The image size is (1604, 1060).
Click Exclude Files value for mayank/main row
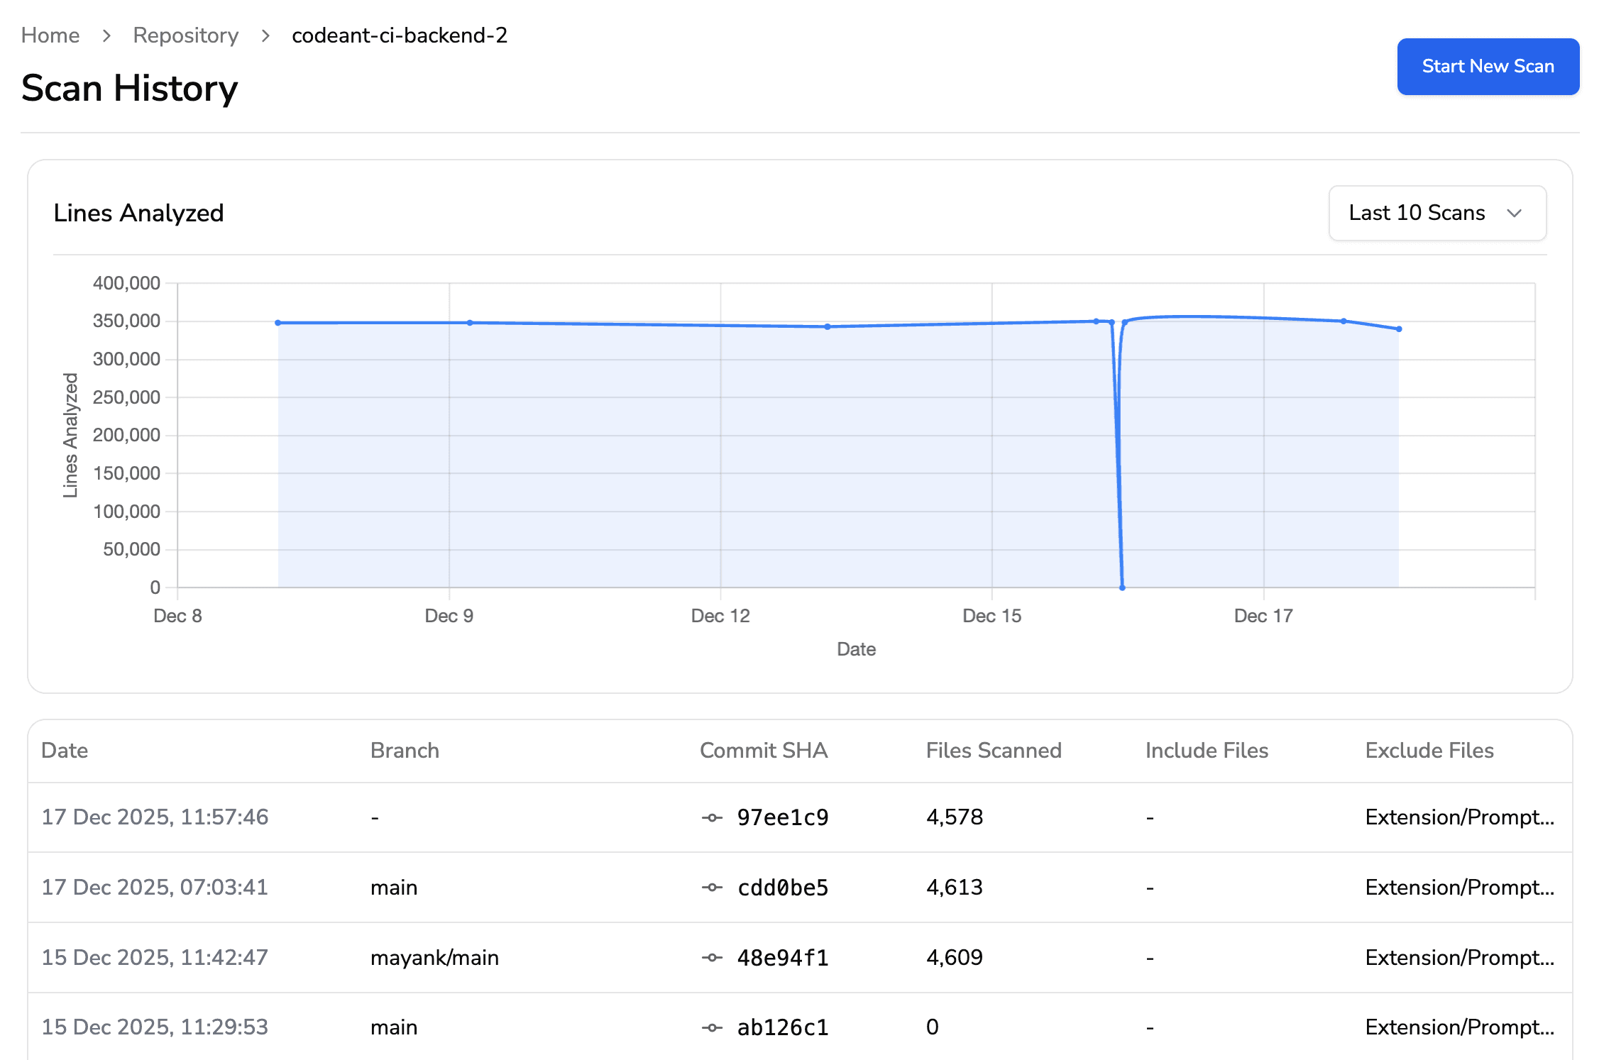click(x=1459, y=958)
